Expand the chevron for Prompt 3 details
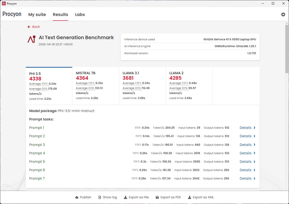Screen dimensions: 289x204 click(255, 145)
